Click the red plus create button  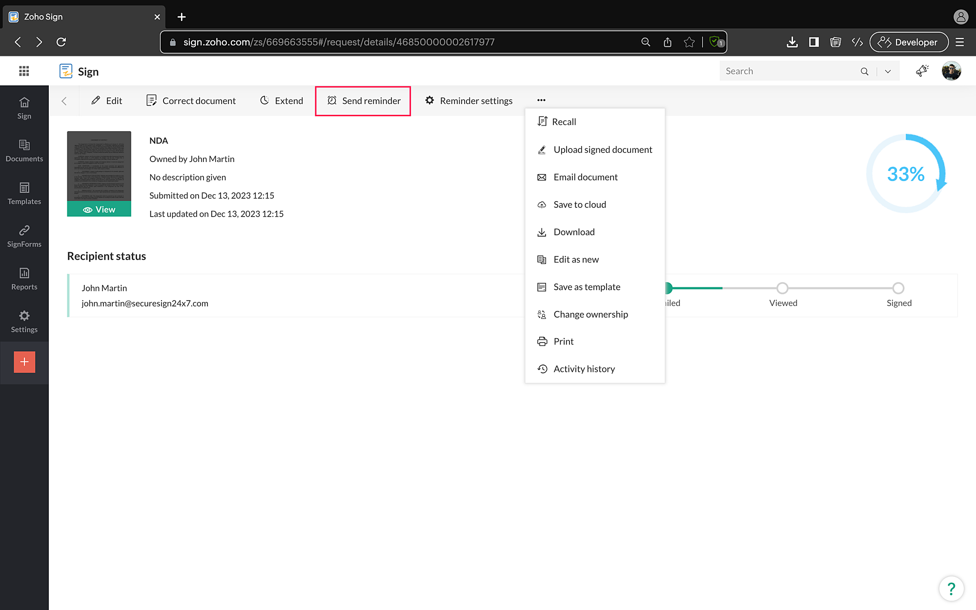pos(24,362)
